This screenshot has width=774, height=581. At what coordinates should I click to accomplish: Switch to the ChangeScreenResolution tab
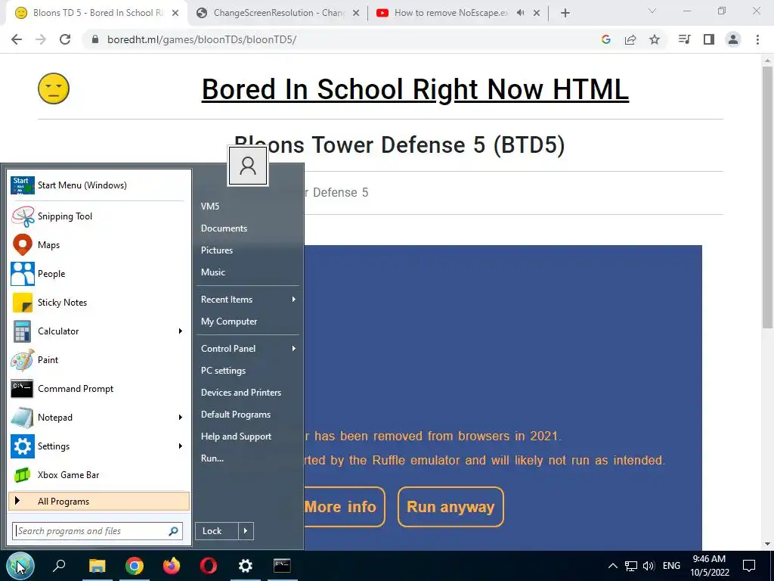[278, 13]
